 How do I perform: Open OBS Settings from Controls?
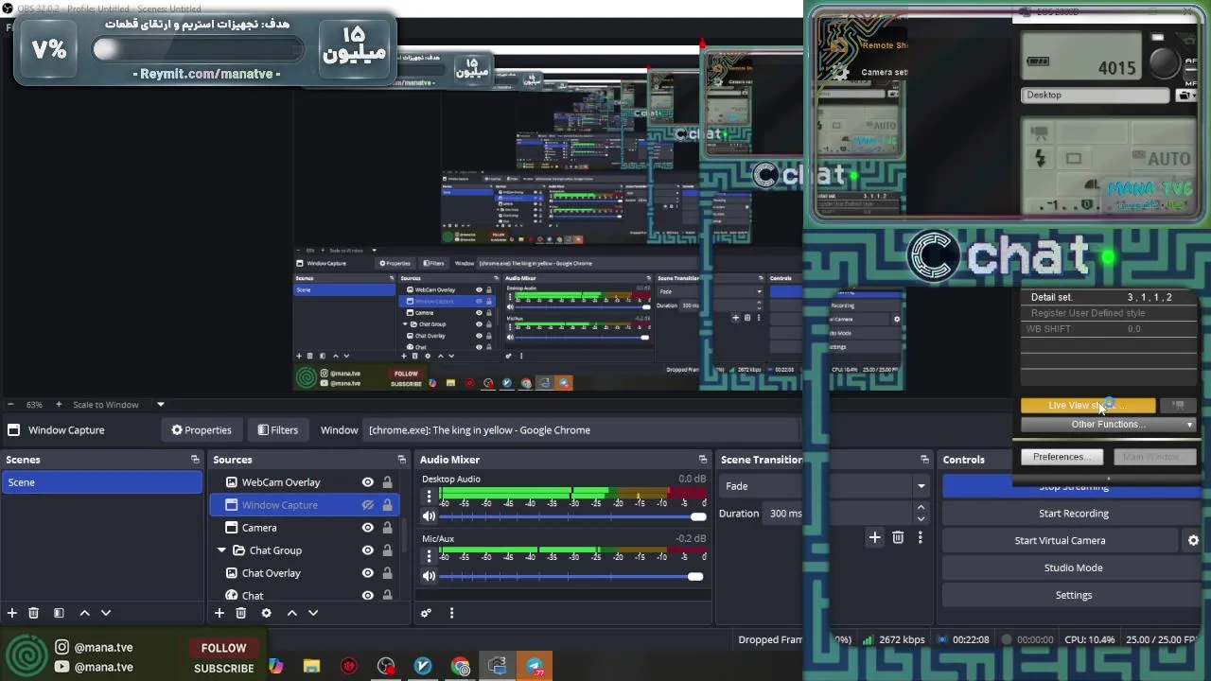point(1073,596)
